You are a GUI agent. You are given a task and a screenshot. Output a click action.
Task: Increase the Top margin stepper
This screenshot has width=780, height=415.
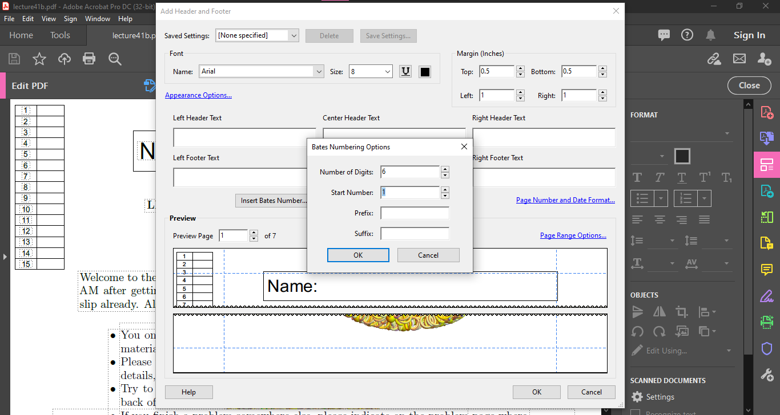click(x=520, y=68)
